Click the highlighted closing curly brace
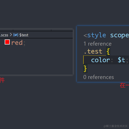The width and height of the screenshot is (129, 129). pyautogui.click(x=85, y=68)
